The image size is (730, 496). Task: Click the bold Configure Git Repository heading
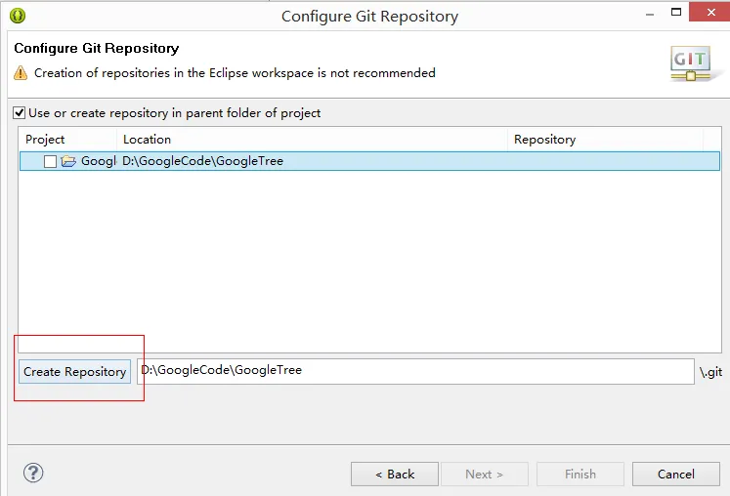[97, 49]
